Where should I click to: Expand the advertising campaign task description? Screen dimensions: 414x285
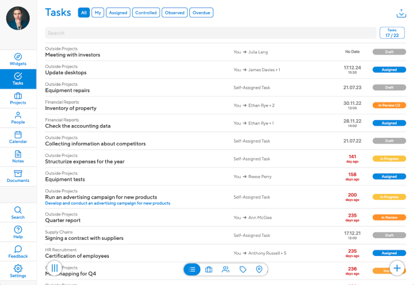click(108, 203)
